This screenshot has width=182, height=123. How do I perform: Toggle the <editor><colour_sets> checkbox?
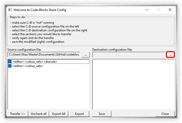10,66
